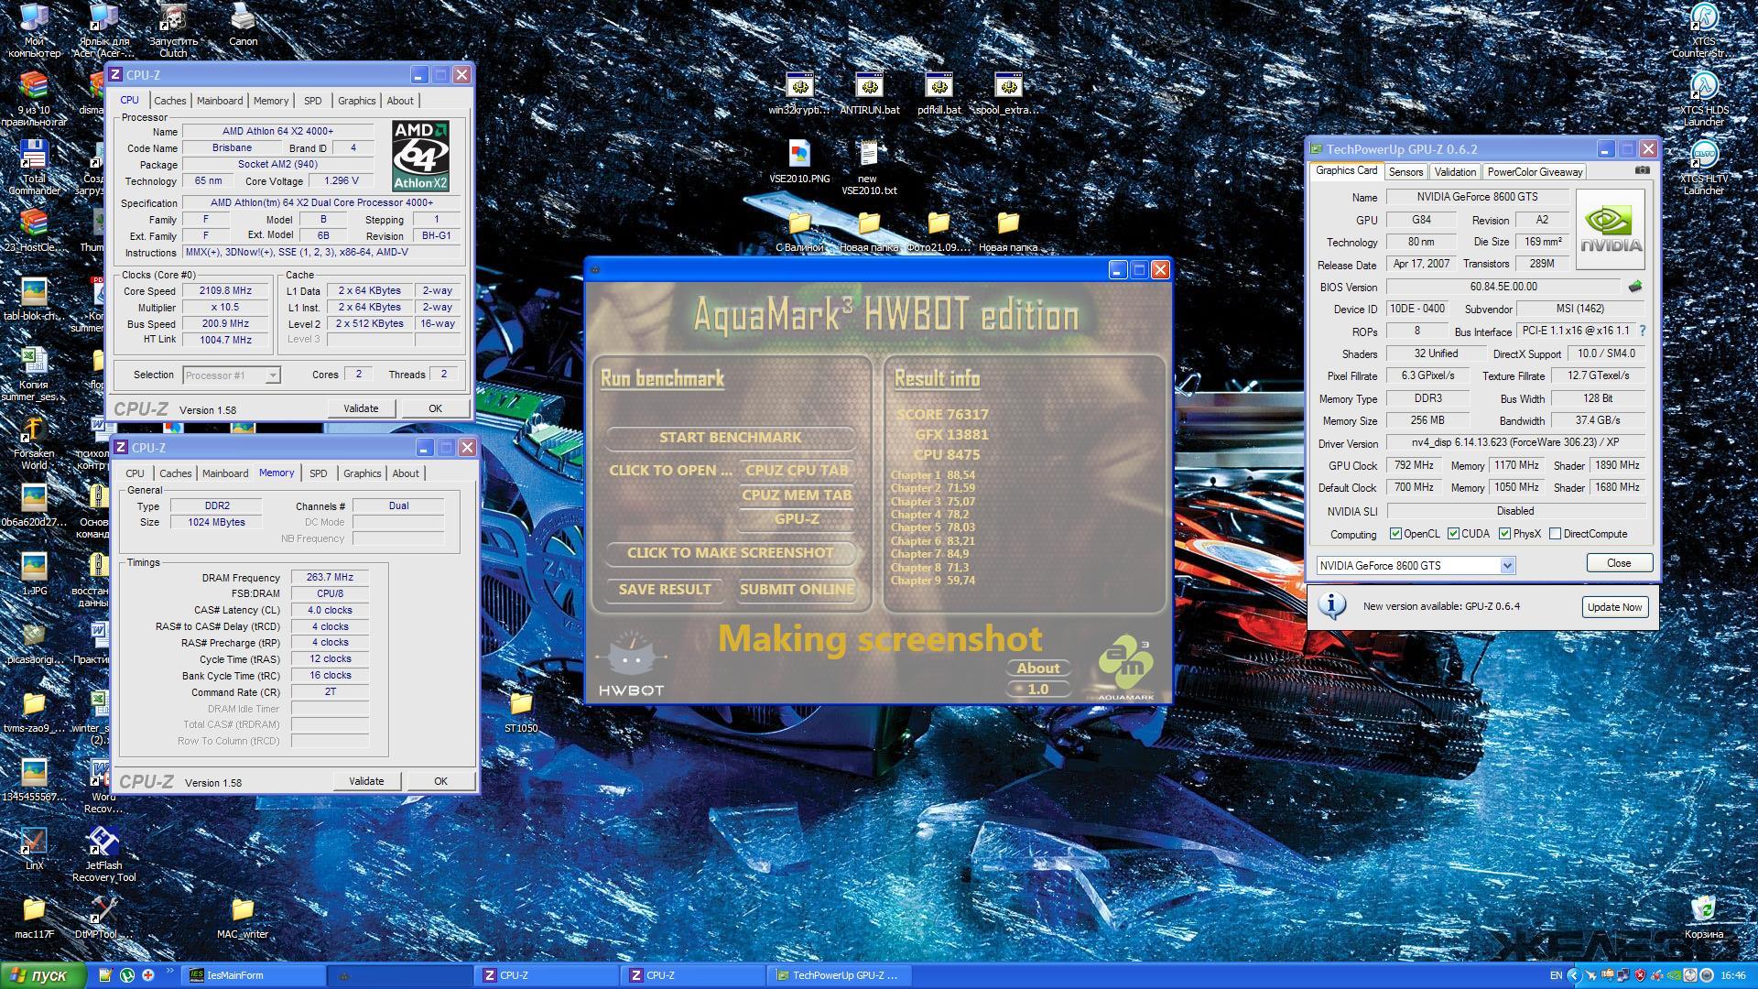Viewport: 1758px width, 989px height.
Task: Open Forsaken World desktop icon
Action: coord(34,429)
